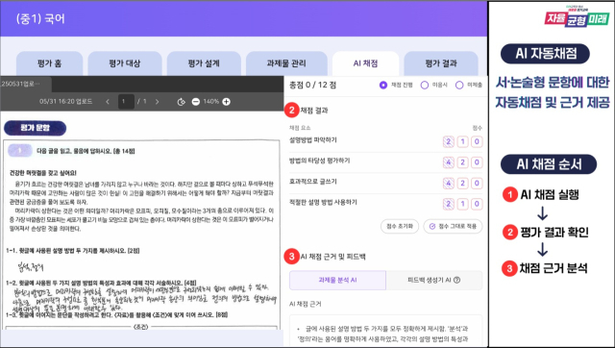Click the 방법의 타당성 평가하기 criterion label
Viewport: 615px width, 348px height.
click(320, 161)
